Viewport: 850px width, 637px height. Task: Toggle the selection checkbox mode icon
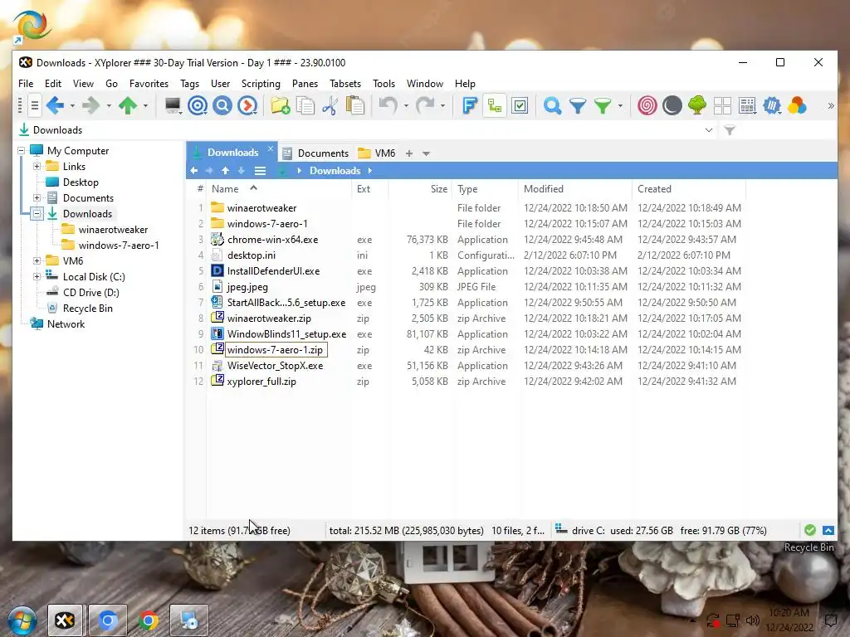(x=520, y=105)
